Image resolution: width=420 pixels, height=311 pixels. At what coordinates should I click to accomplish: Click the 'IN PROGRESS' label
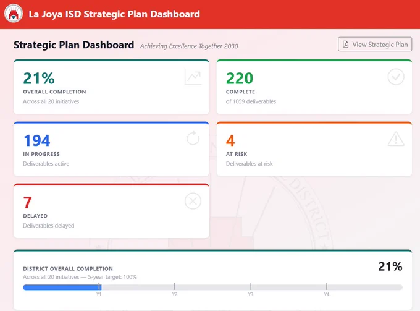(41, 154)
